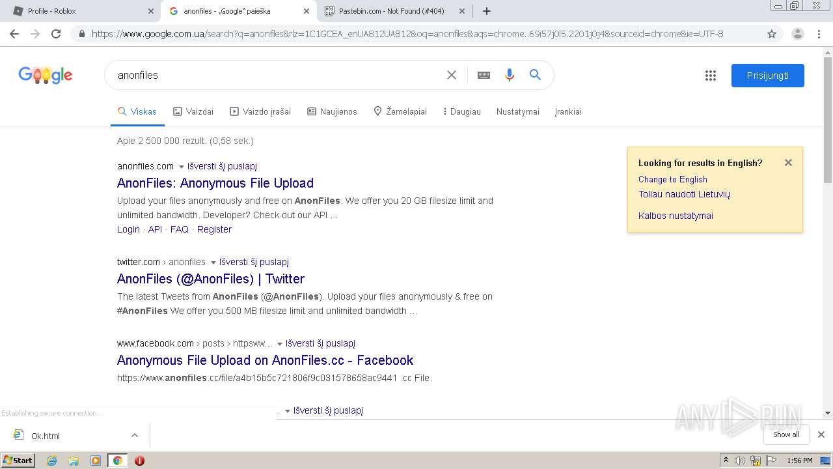The image size is (833, 469).
Task: Click the Chrome taskbar icon
Action: 117,461
